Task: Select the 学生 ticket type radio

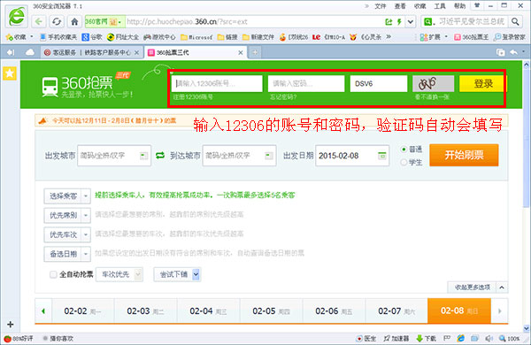Action: click(404, 162)
